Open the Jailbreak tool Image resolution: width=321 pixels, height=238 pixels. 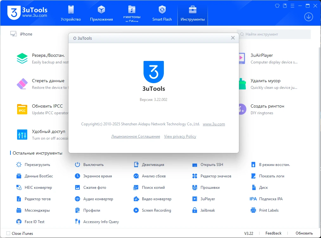(x=204, y=210)
